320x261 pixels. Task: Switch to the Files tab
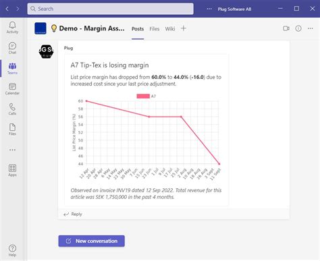click(x=155, y=29)
